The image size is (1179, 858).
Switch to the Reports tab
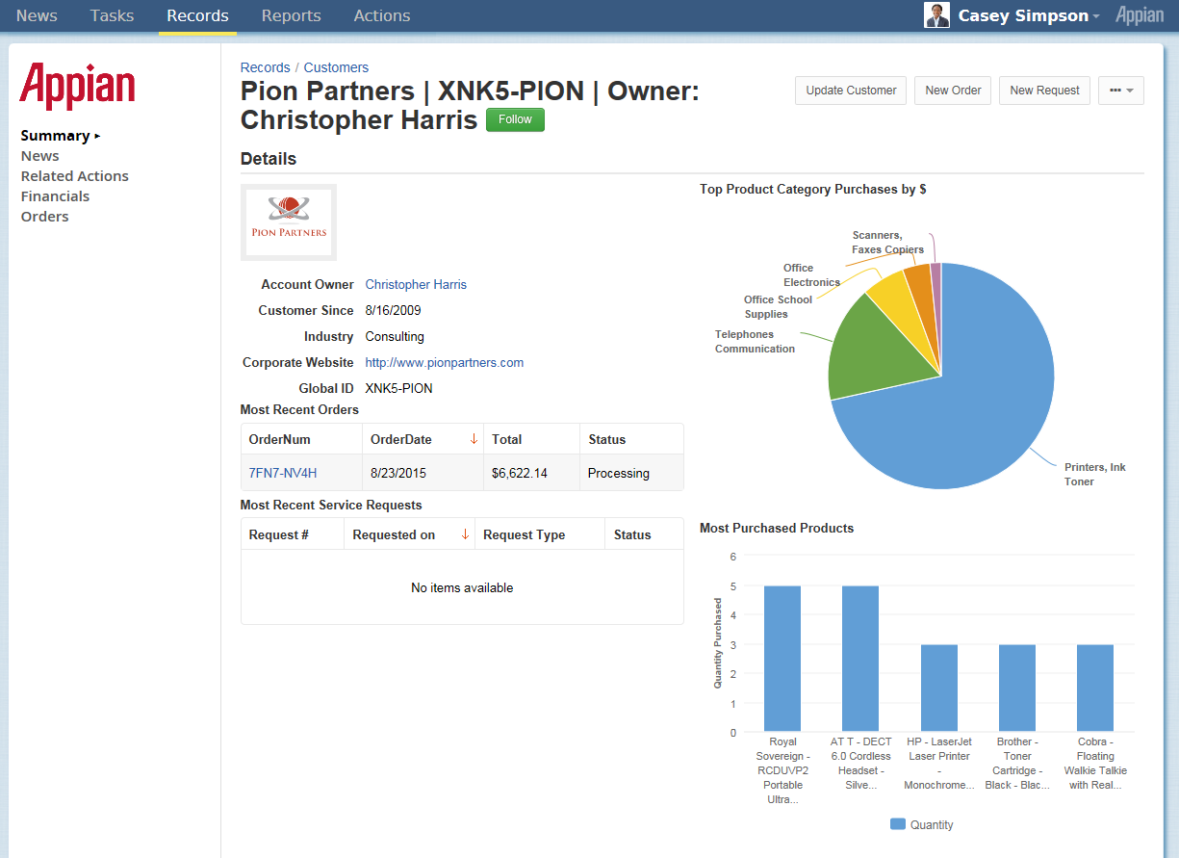click(291, 15)
